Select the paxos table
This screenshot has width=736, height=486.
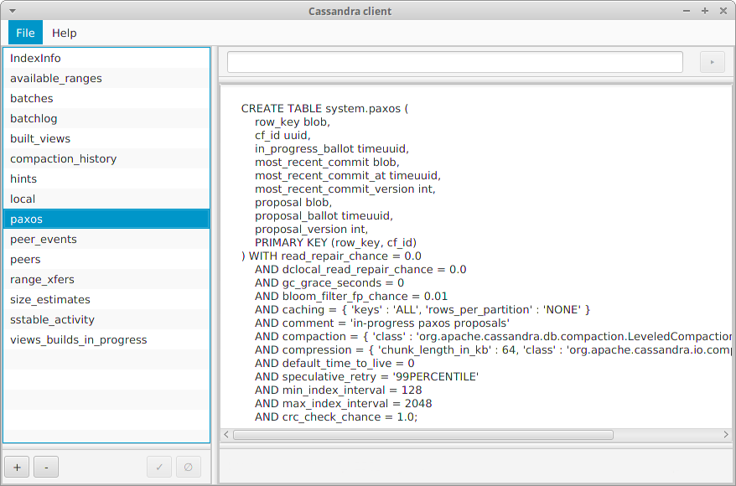tap(106, 219)
